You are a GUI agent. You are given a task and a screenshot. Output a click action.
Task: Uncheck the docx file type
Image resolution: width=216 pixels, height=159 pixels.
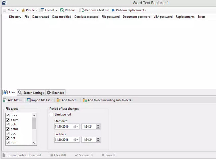[x=8, y=115]
